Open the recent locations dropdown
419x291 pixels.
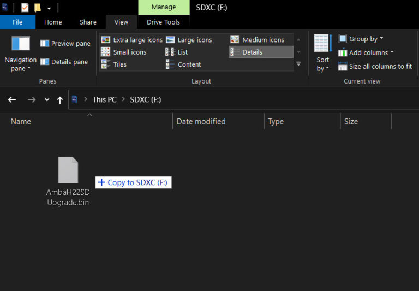click(47, 100)
